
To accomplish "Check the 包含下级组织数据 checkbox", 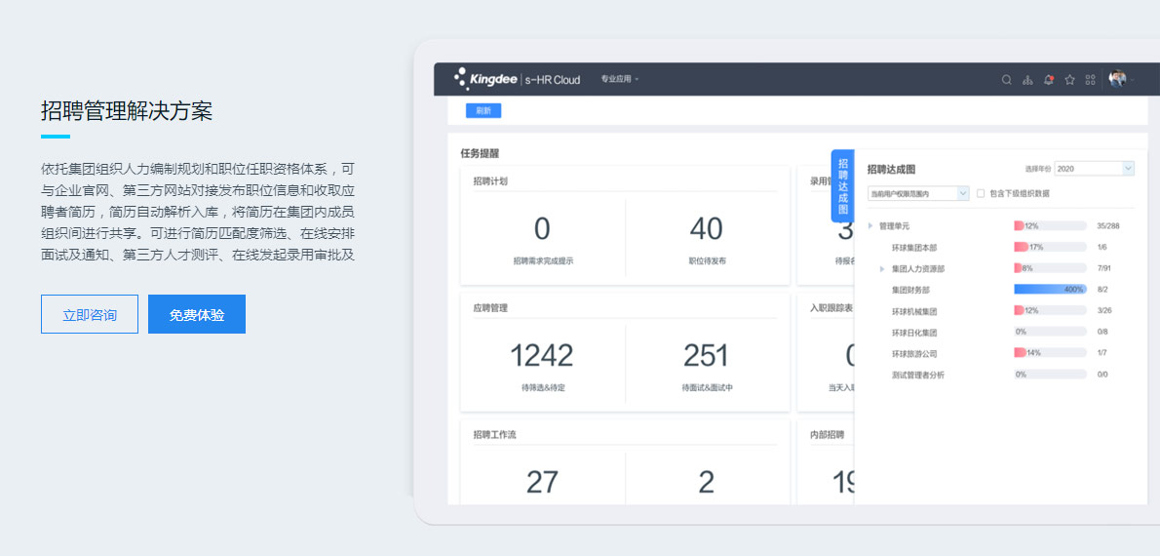I will point(981,193).
